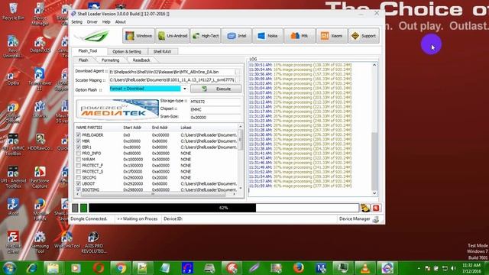Click the yellow clear-log icon beside progress bar
Viewport: 489px width, 275px height.
click(x=365, y=208)
